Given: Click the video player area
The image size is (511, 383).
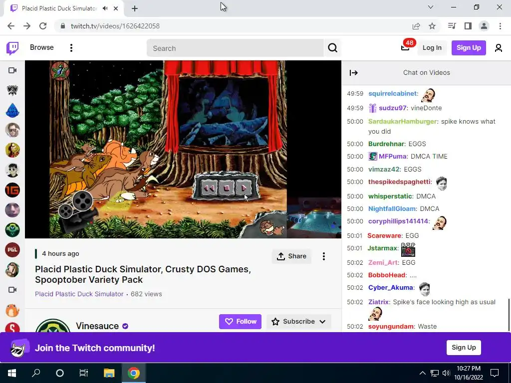Looking at the screenshot, I should (183, 149).
